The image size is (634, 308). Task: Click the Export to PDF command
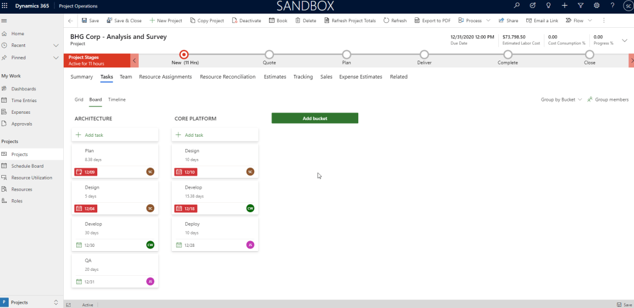[x=432, y=20]
